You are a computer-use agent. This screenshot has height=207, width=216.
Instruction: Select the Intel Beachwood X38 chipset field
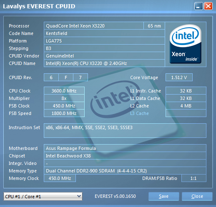click(x=125, y=156)
